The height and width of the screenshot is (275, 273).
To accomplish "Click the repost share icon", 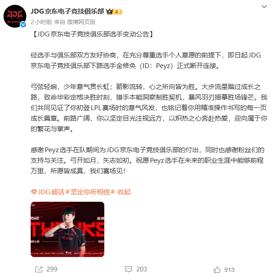I will click(39, 269).
